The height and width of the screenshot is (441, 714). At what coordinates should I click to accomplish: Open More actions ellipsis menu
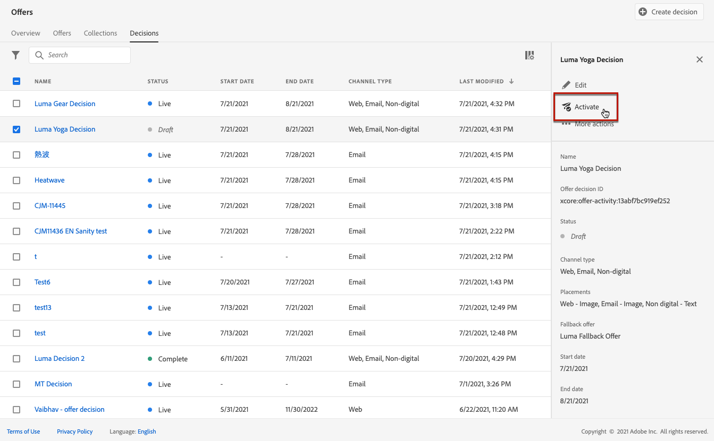tap(566, 124)
